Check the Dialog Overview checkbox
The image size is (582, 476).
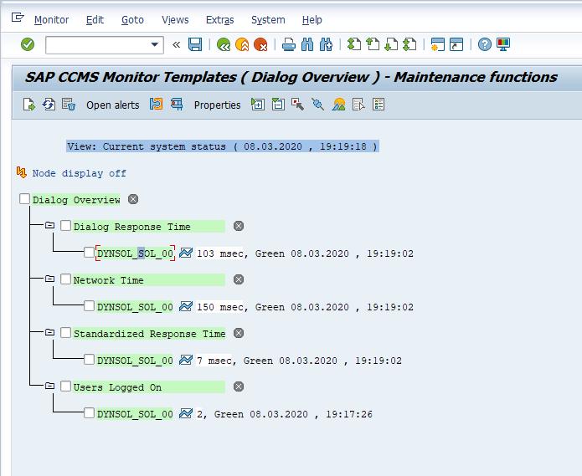24,199
